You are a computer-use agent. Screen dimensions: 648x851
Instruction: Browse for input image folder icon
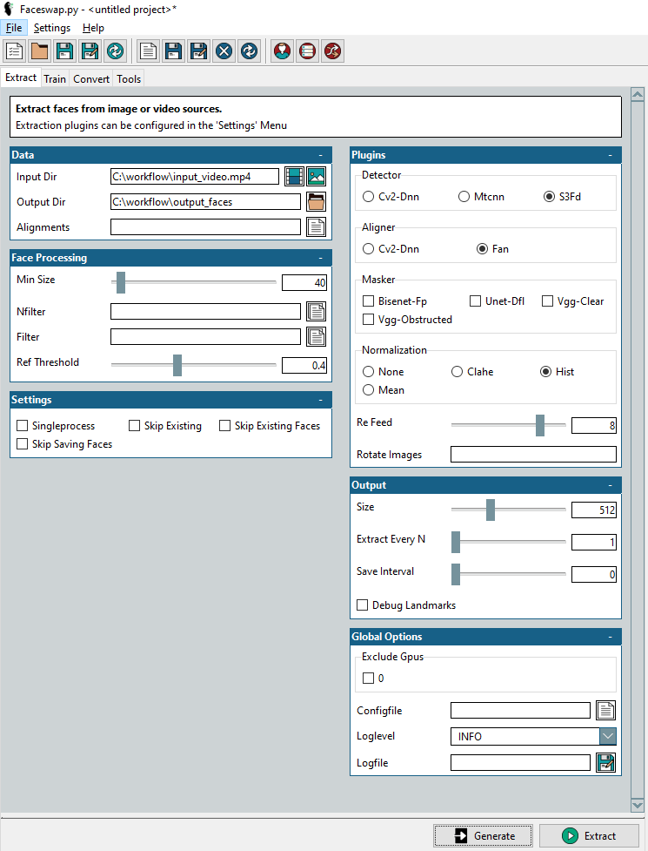tap(317, 177)
